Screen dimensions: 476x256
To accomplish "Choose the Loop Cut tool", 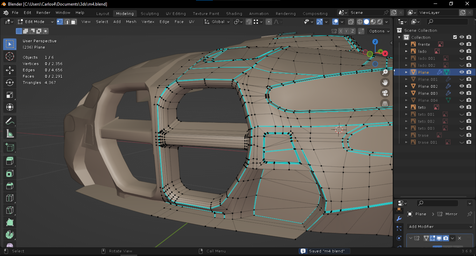I will (x=10, y=198).
